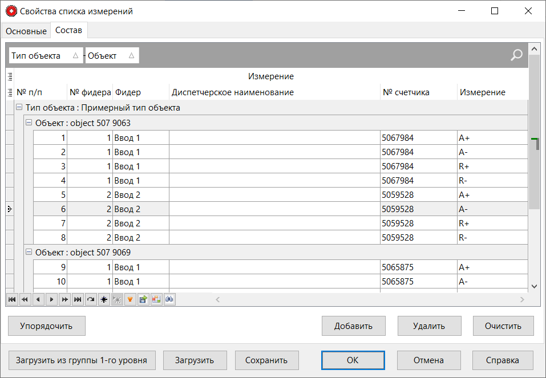Click the magnifier icon in the grouping panel

tap(516, 55)
